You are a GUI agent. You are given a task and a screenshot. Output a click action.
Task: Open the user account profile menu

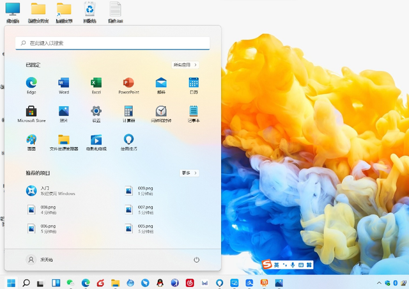[40, 260]
